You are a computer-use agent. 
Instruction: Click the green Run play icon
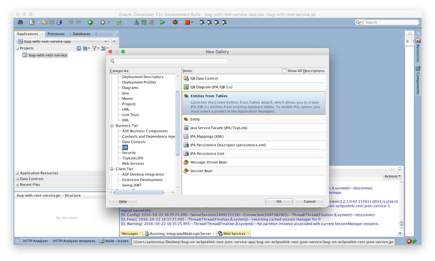(x=162, y=22)
